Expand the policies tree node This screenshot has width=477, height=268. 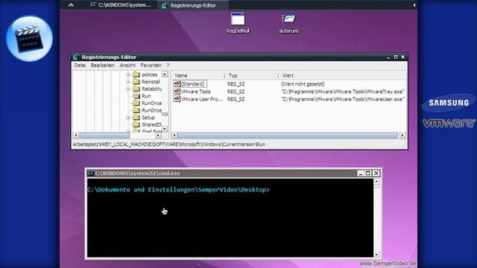coord(128,74)
